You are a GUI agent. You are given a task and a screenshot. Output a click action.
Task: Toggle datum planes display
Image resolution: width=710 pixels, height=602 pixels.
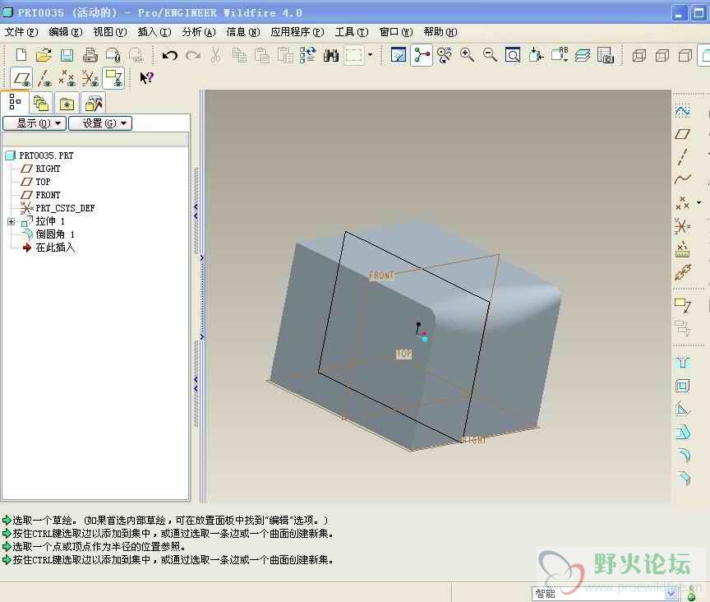(21, 78)
